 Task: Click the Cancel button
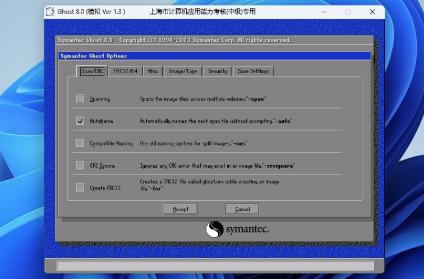click(x=242, y=209)
